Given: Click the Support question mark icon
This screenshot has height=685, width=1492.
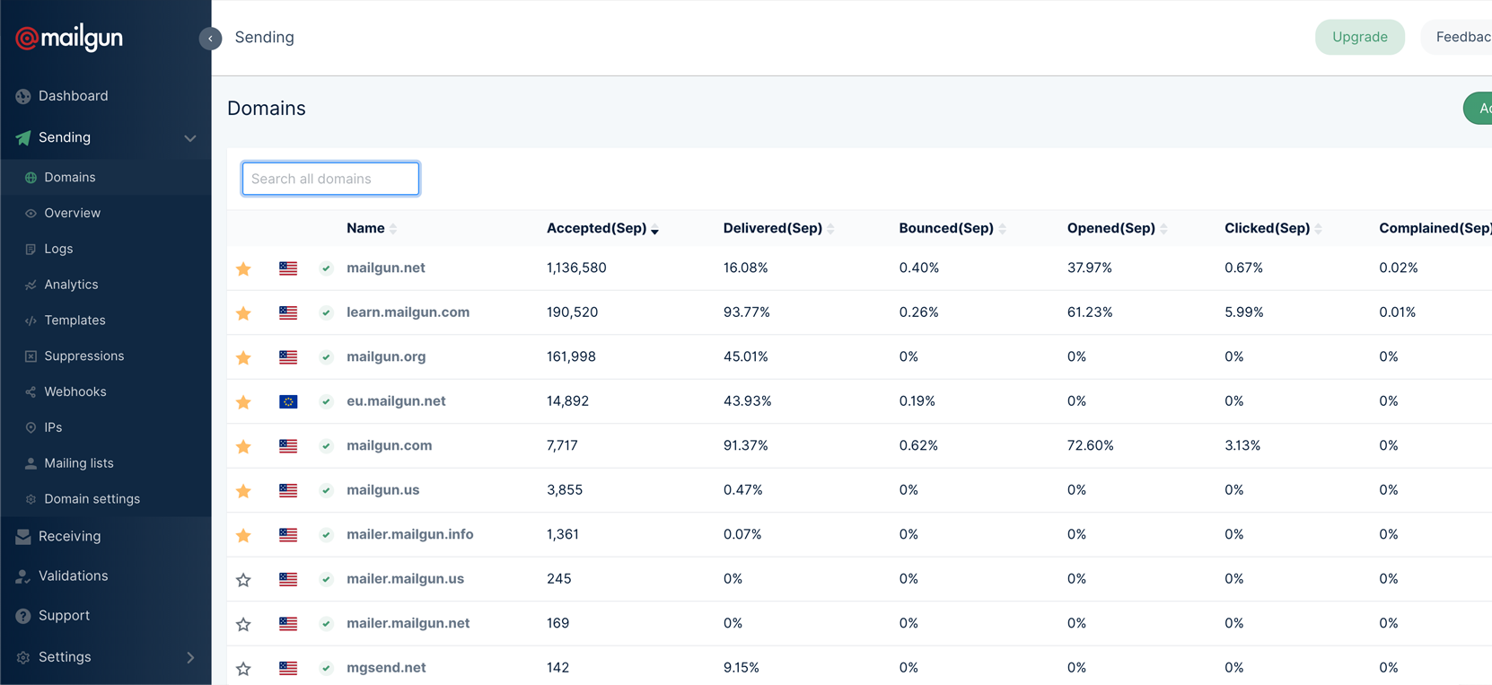Looking at the screenshot, I should pos(23,616).
